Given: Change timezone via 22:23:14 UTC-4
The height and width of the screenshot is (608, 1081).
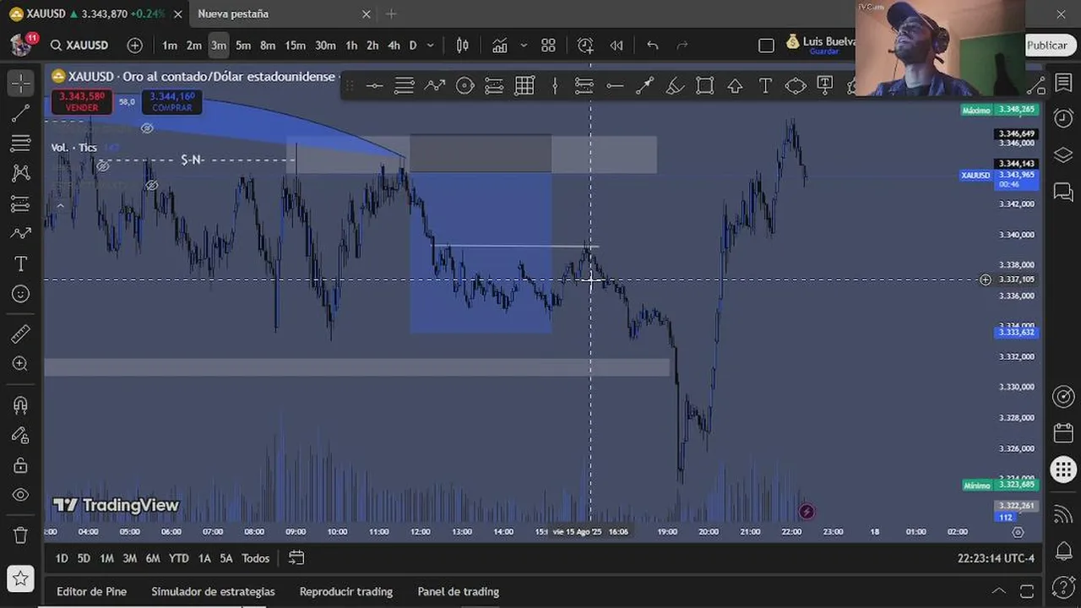Looking at the screenshot, I should pos(996,558).
